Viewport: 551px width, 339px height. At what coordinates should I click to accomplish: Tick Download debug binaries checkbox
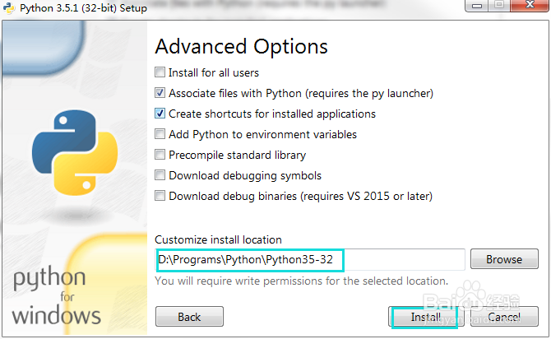tap(160, 196)
